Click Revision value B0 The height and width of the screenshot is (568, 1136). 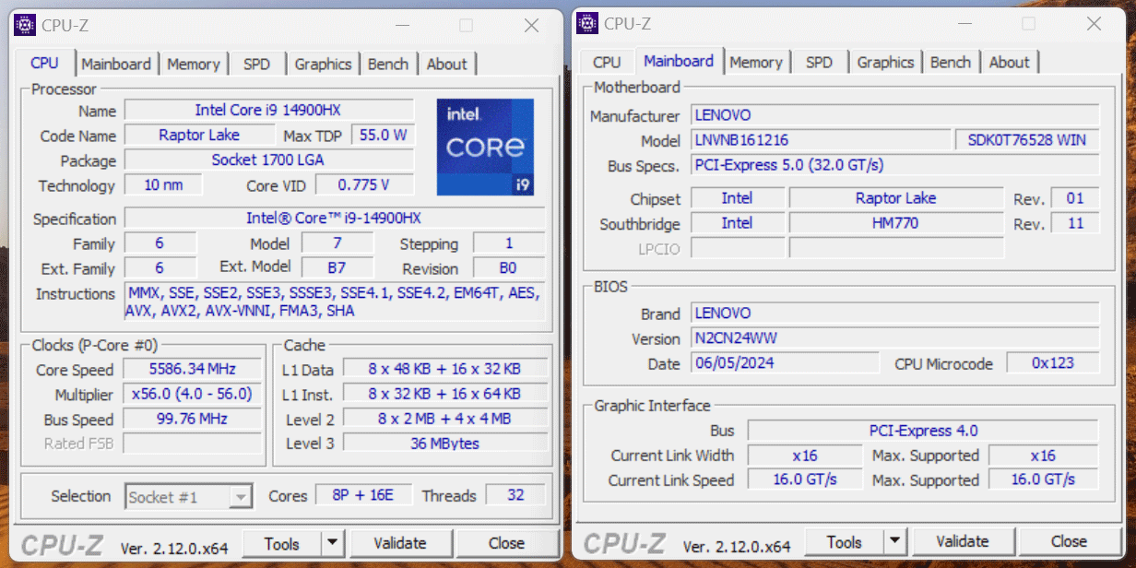(x=508, y=268)
